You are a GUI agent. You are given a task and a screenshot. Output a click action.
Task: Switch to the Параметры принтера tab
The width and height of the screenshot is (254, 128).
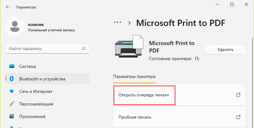point(134,76)
